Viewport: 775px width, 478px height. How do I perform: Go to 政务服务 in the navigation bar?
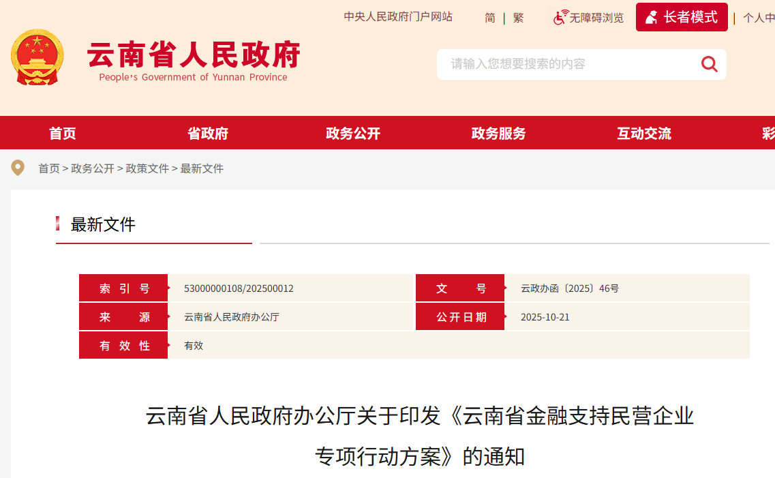[498, 134]
